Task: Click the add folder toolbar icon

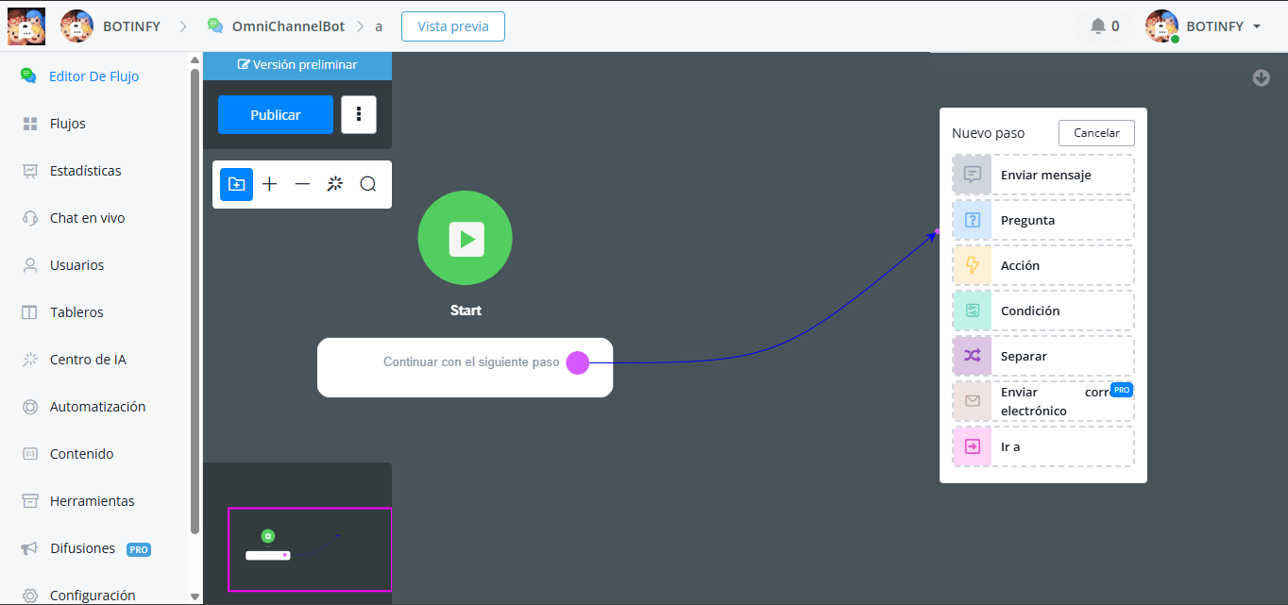Action: point(237,184)
